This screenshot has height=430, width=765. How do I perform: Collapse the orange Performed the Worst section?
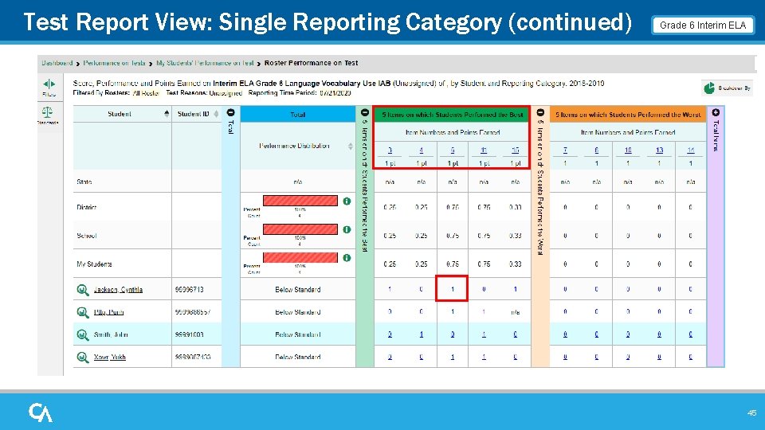(x=540, y=112)
